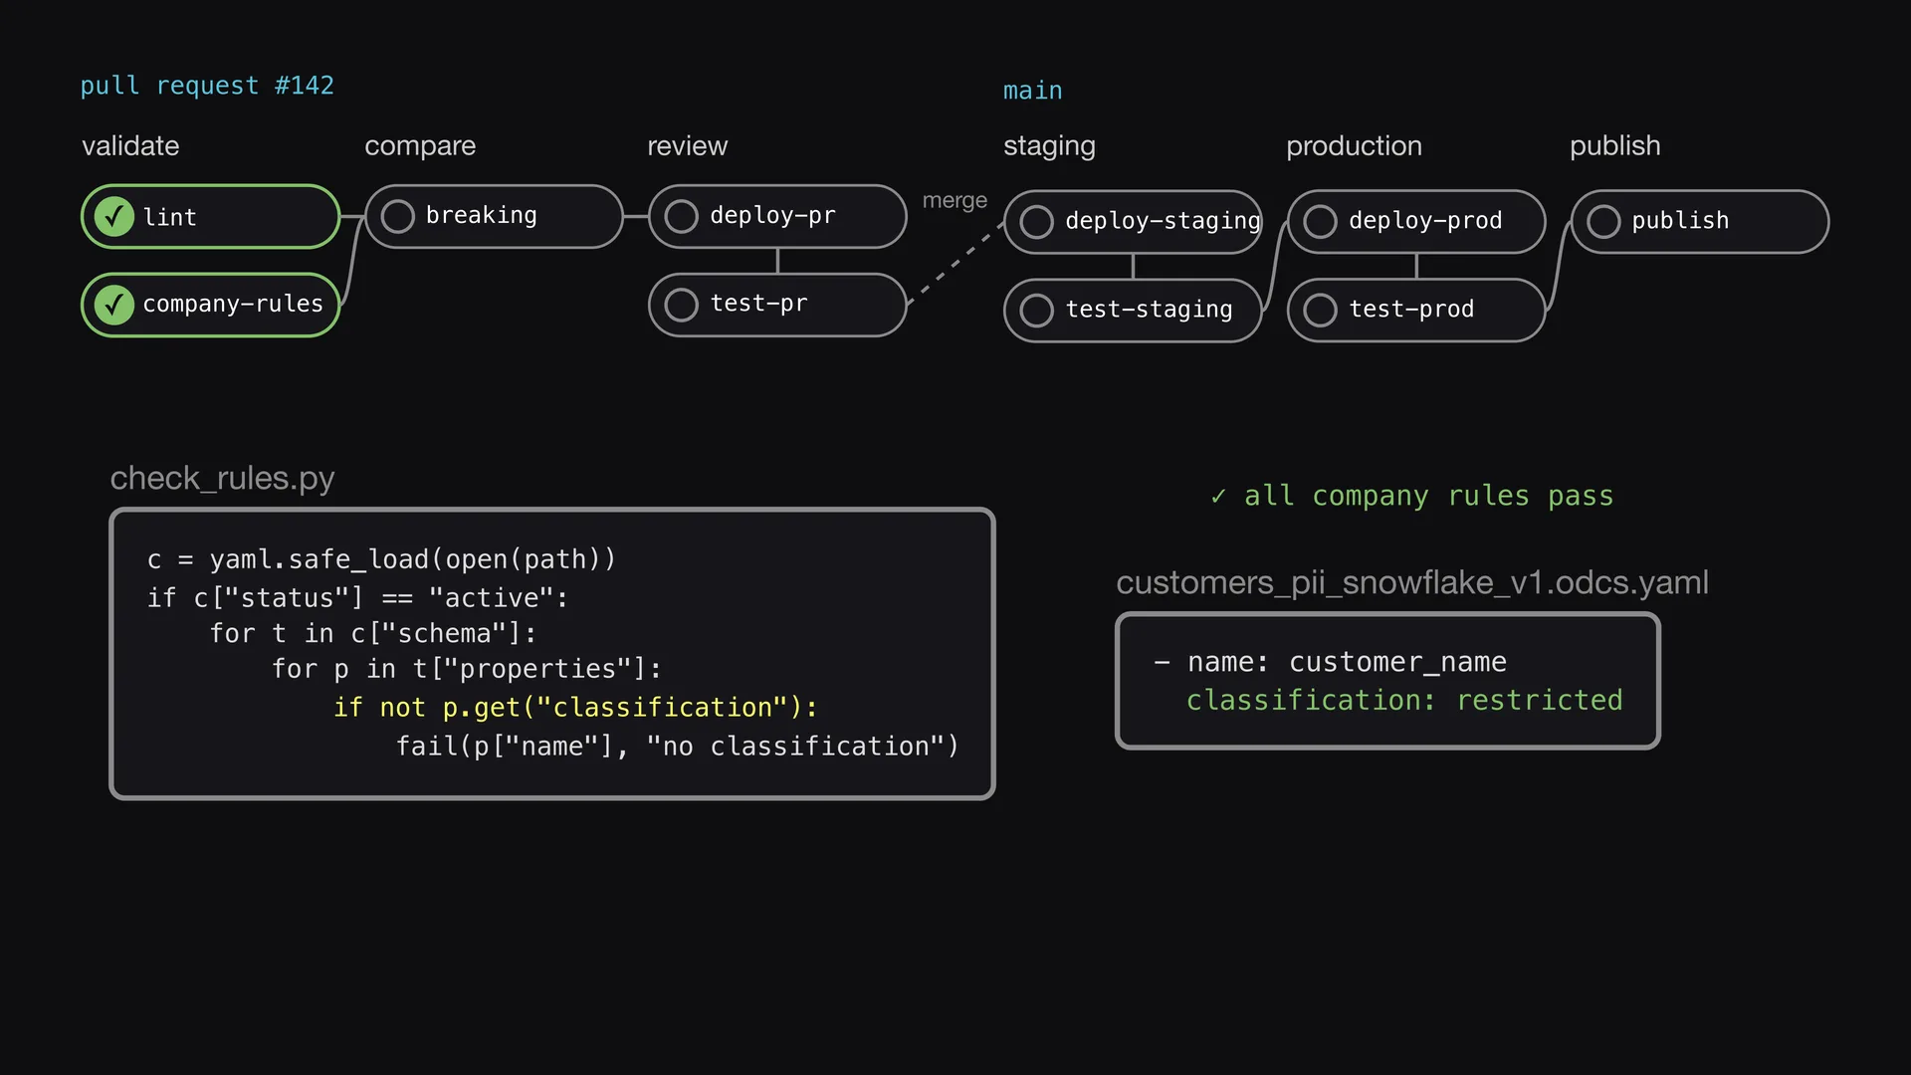The image size is (1911, 1075).
Task: Open the deploy-staging job label
Action: coord(1163,221)
